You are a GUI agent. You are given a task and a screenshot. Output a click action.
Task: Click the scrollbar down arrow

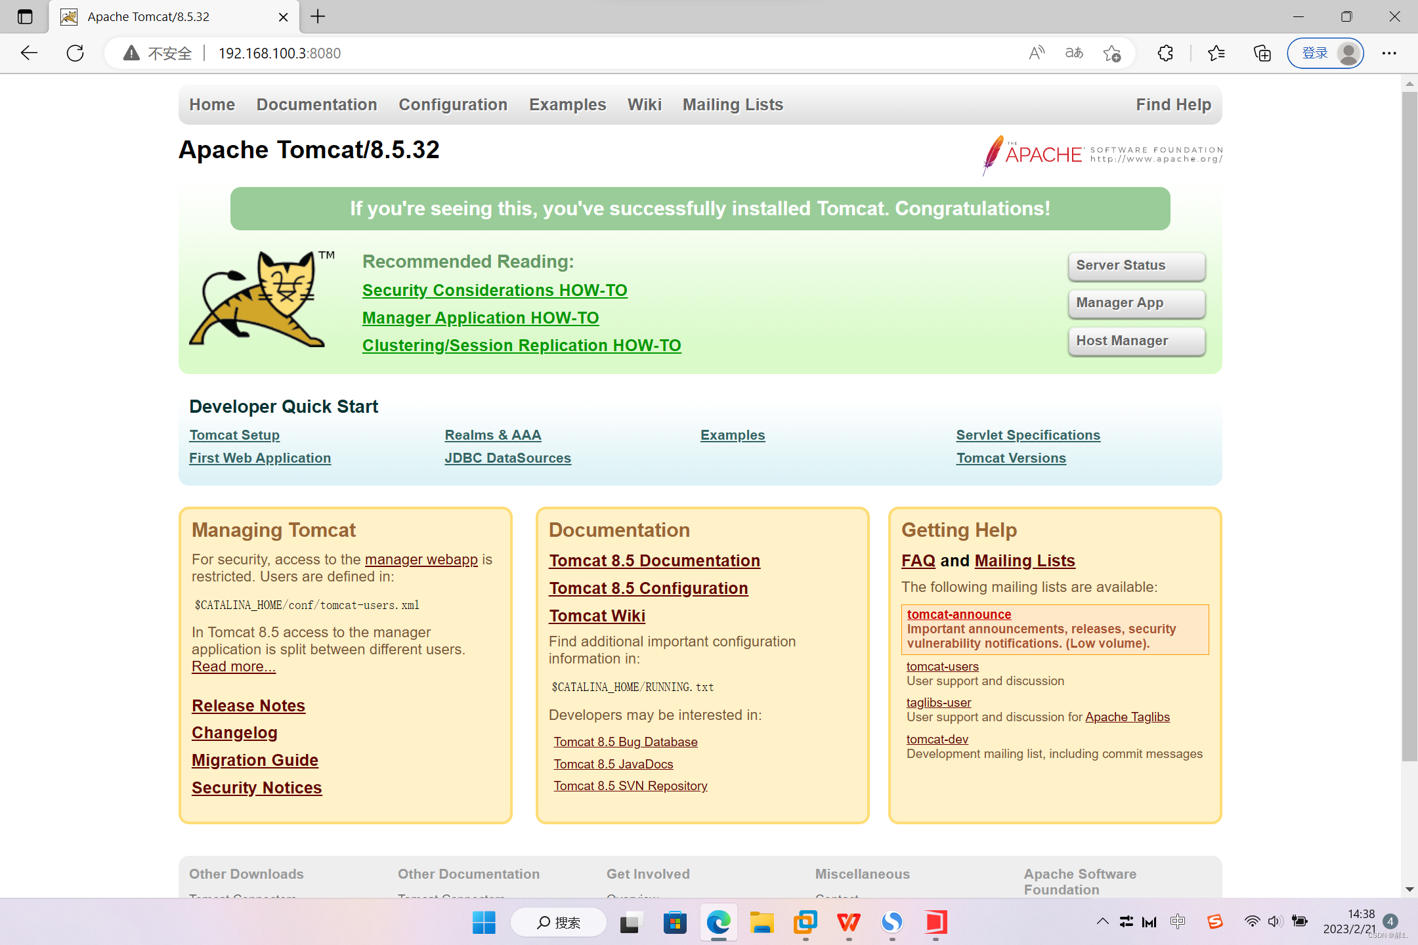coord(1409,890)
